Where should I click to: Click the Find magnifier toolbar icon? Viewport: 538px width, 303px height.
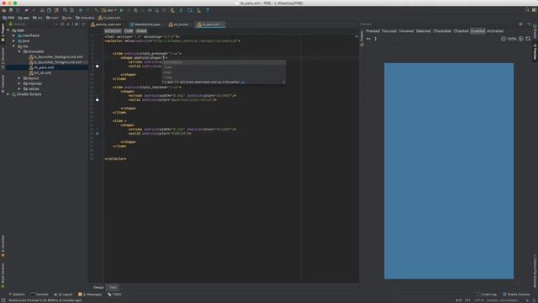[x=65, y=10]
